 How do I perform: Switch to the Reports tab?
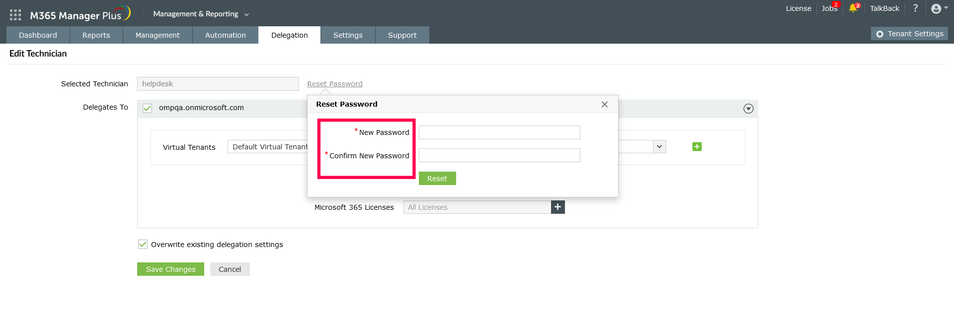[96, 35]
